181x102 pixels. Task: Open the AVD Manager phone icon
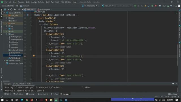pyautogui.click(x=168, y=6)
